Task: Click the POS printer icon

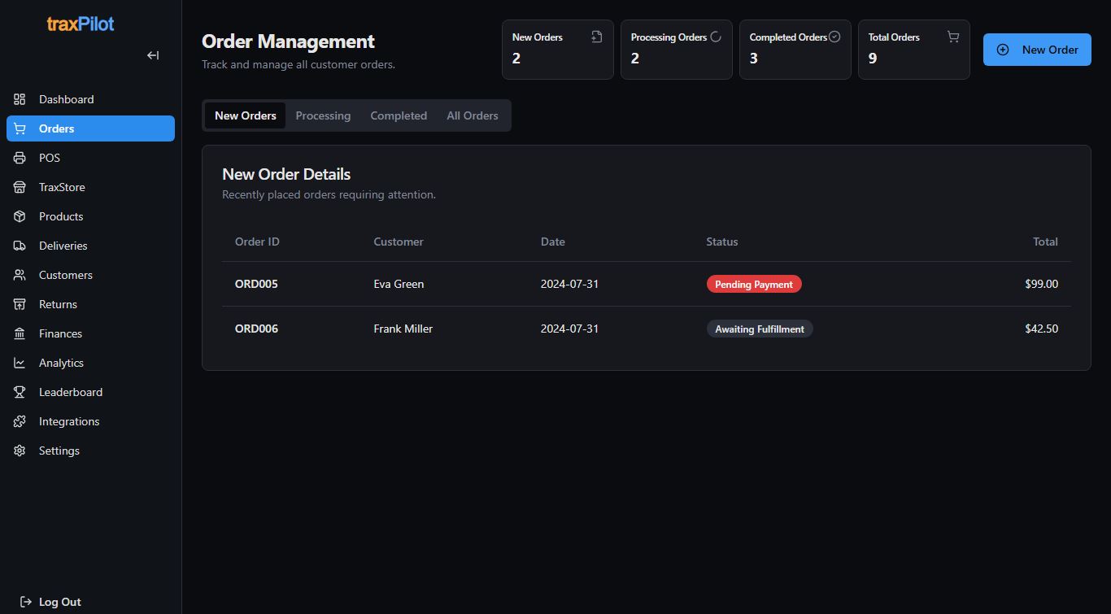Action: 20,158
